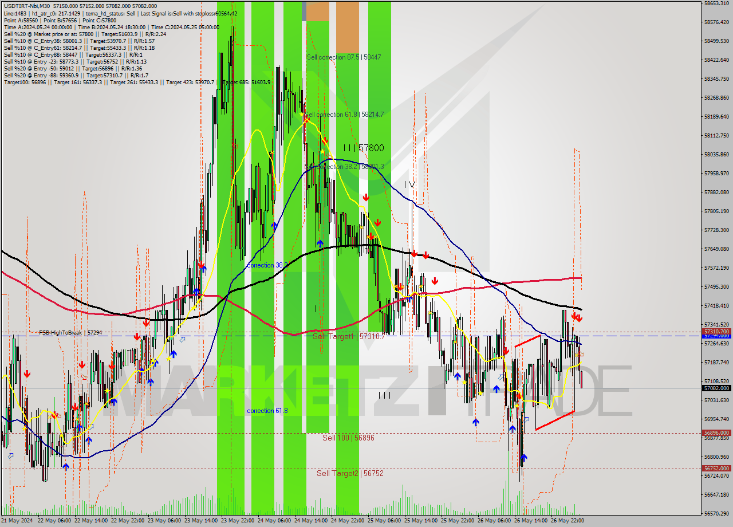
Task: Click the 56570.290 price axis value
Action: pos(716,513)
